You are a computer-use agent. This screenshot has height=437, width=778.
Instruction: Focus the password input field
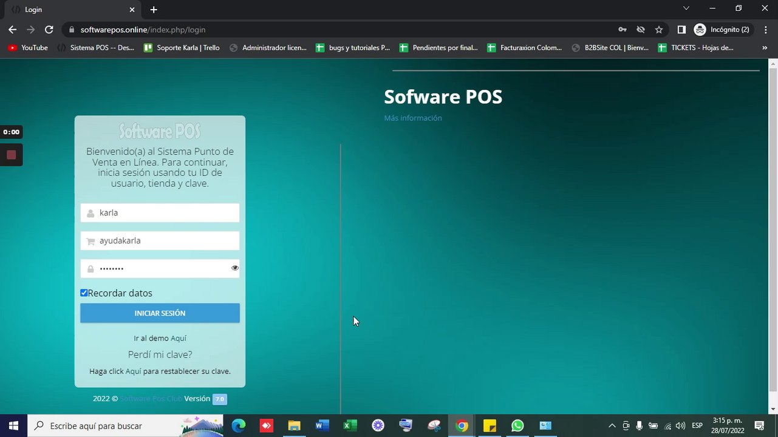pyautogui.click(x=160, y=268)
